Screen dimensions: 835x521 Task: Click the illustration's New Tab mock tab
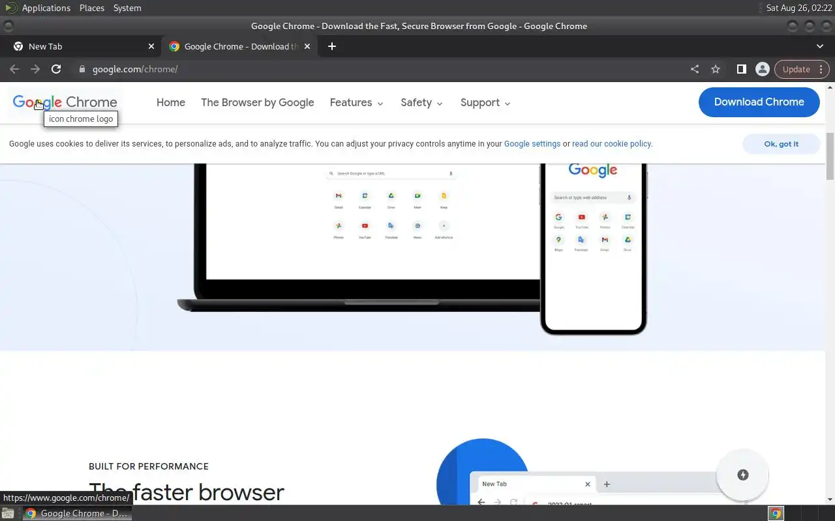535,485
